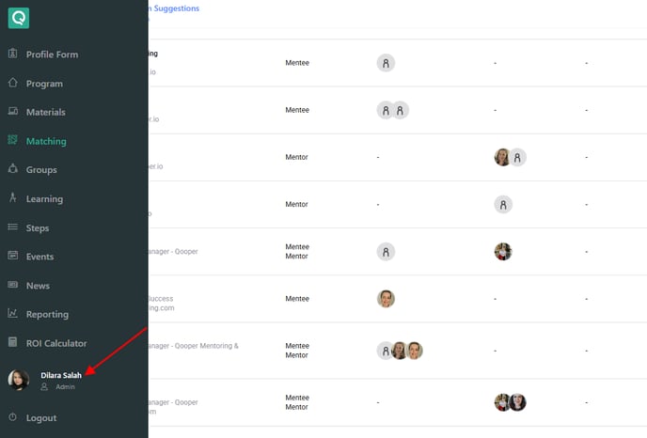Click the Suggestions link at top
Screen dimensions: 647x438
tap(174, 8)
